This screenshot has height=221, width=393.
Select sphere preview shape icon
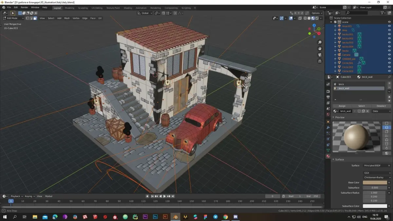(x=387, y=127)
